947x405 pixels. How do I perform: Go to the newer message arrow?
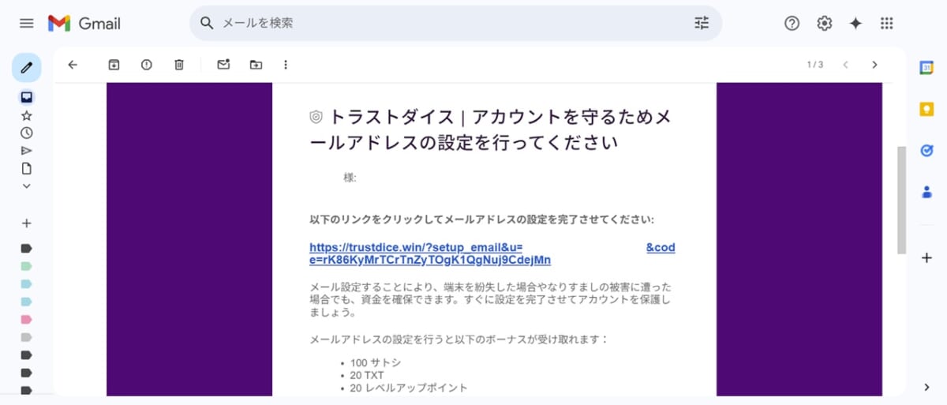pos(845,65)
